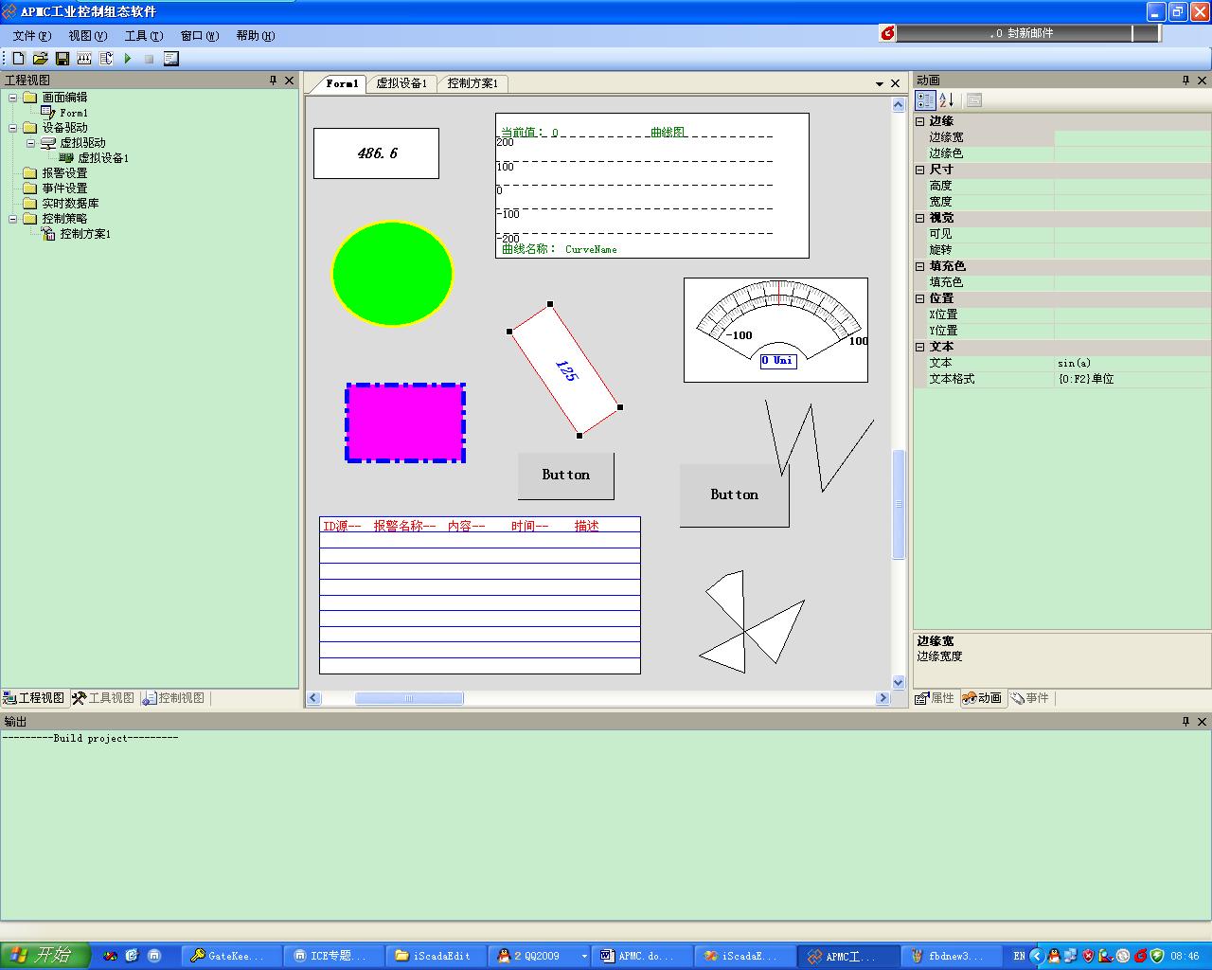This screenshot has height=970, width=1212.
Task: Open the 窗口 menu
Action: (x=199, y=35)
